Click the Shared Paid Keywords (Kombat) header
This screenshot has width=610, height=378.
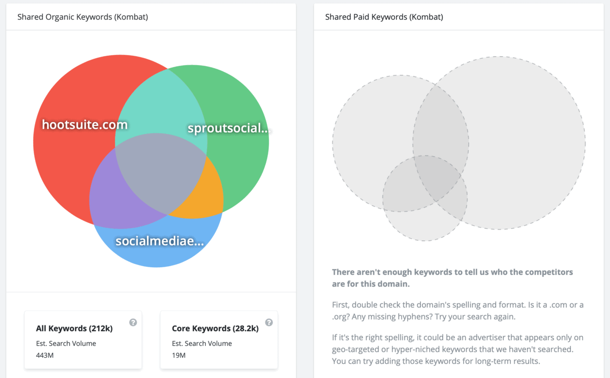[x=384, y=17]
